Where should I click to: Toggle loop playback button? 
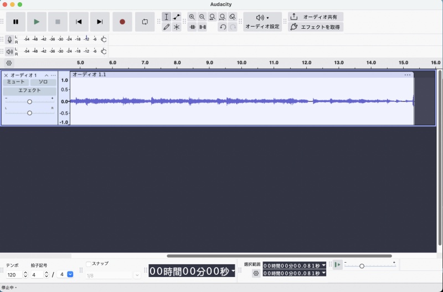click(x=145, y=22)
